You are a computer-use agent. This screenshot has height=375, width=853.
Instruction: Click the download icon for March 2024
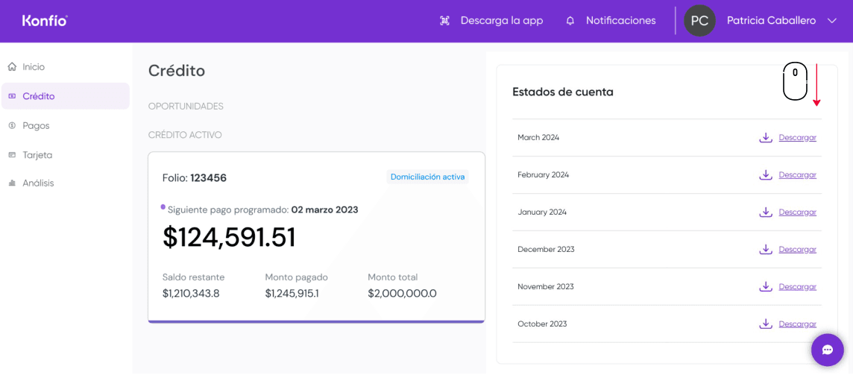(x=765, y=138)
